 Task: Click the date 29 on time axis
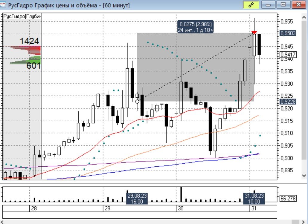click(107, 208)
